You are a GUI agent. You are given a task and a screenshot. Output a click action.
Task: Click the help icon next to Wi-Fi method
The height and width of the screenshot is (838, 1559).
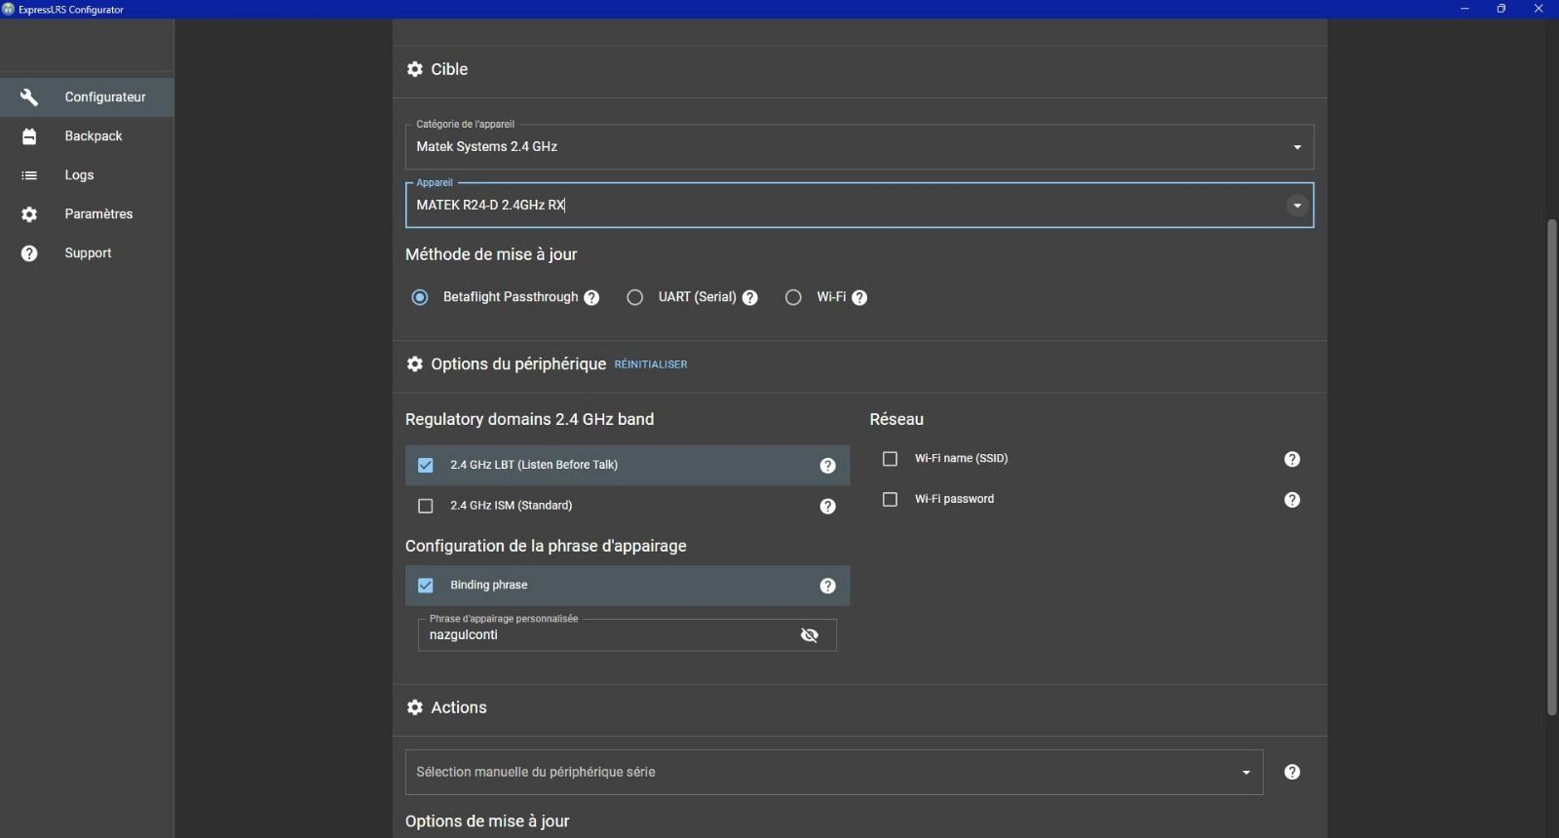coord(859,298)
